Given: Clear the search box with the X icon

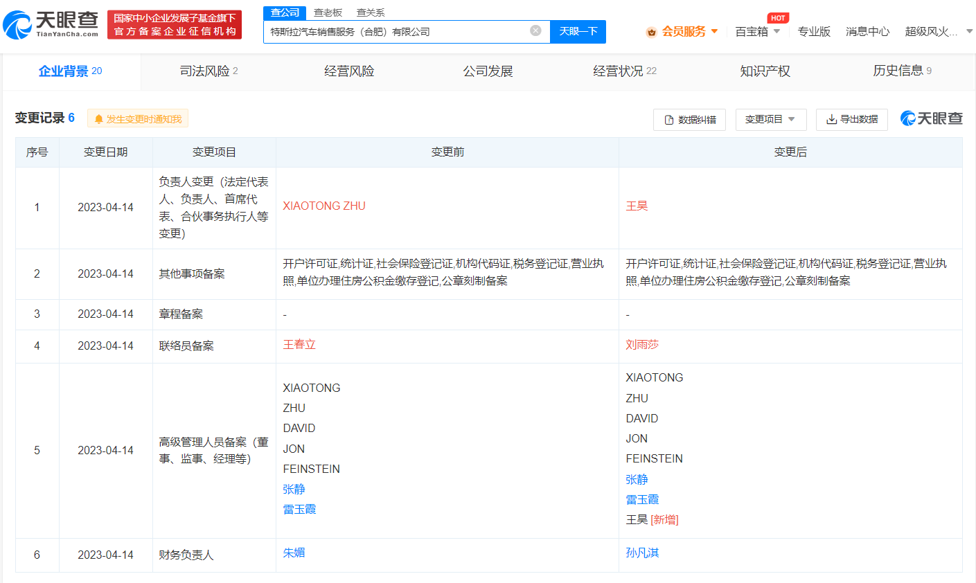Looking at the screenshot, I should point(535,30).
